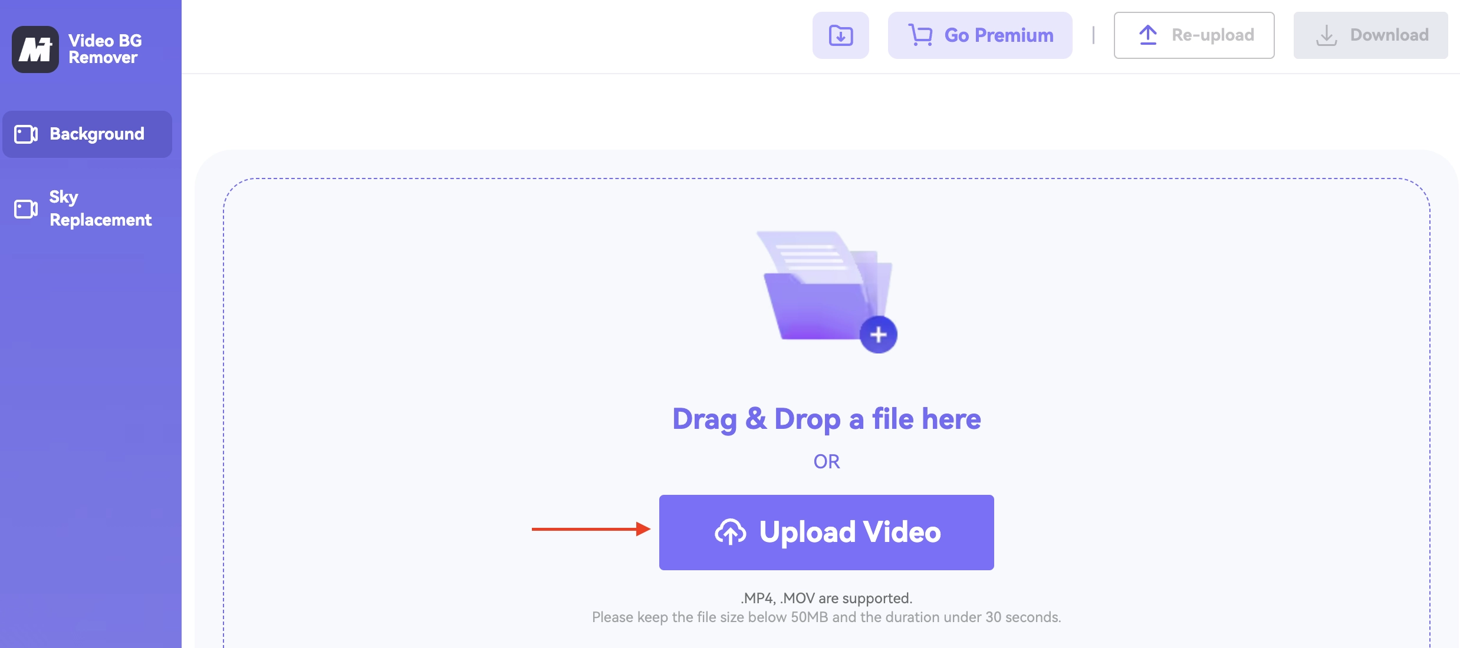Toggle the Background panel visibility
Screen dimensions: 1460x648
click(x=87, y=133)
